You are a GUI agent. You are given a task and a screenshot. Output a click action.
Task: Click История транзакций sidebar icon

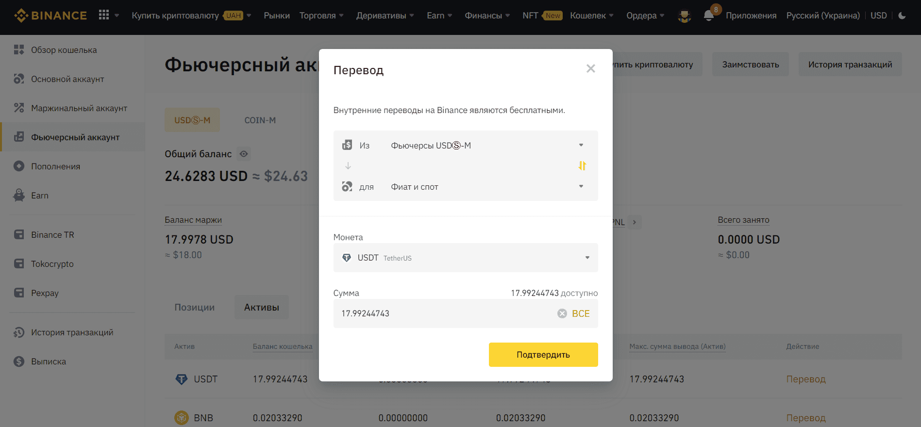tap(19, 332)
